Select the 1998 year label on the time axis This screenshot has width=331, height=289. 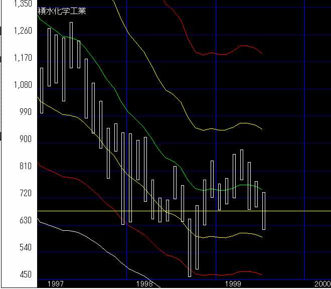click(144, 283)
